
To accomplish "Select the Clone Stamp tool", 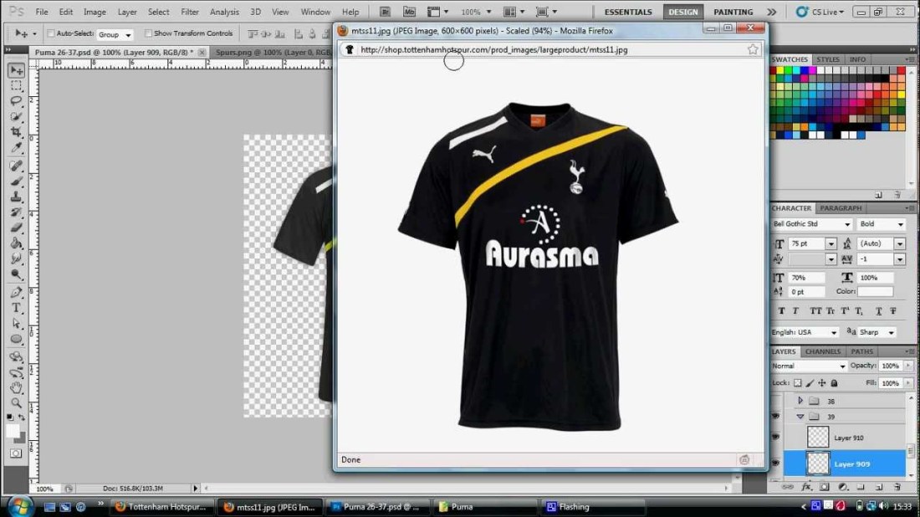I will pyautogui.click(x=15, y=194).
